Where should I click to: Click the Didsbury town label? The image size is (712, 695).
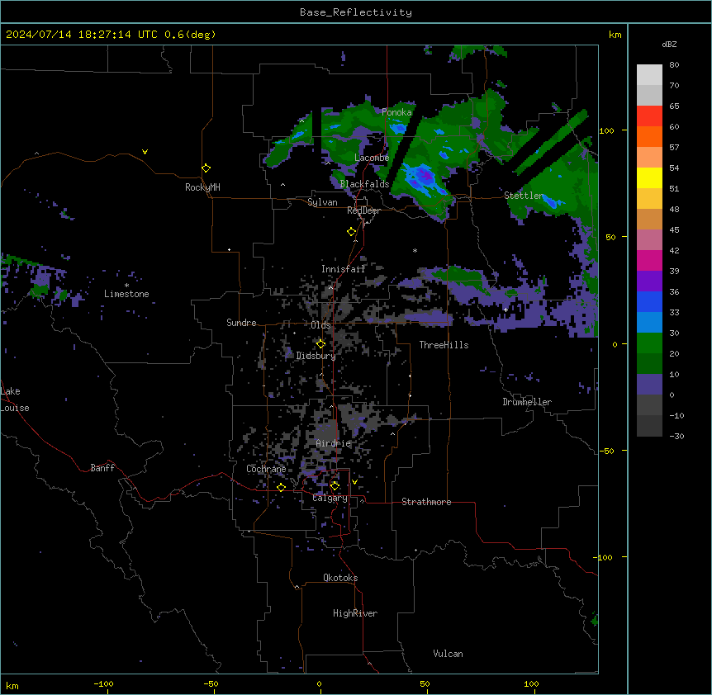(x=316, y=356)
